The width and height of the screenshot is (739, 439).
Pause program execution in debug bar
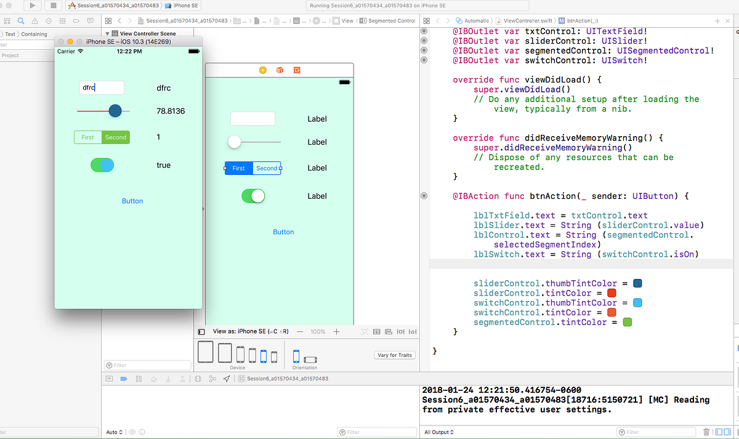click(139, 379)
